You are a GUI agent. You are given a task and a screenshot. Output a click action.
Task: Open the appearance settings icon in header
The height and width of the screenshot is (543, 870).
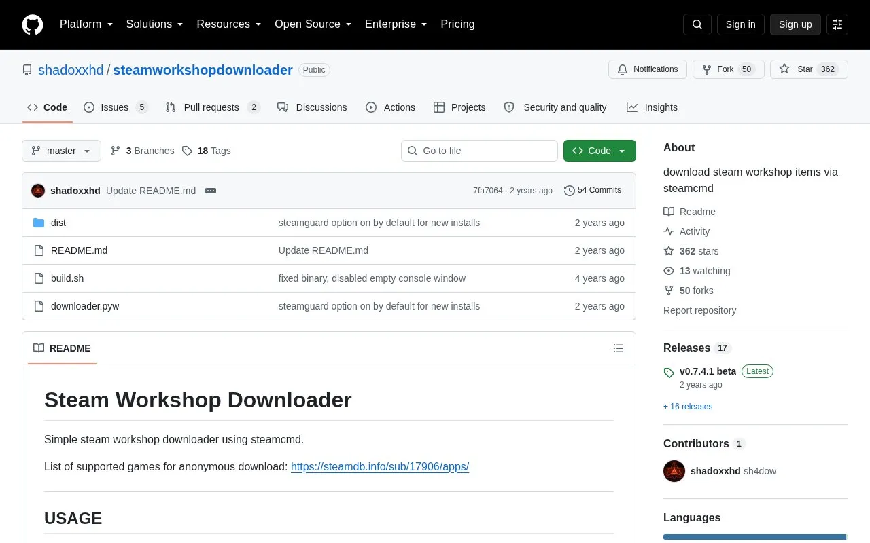point(837,24)
